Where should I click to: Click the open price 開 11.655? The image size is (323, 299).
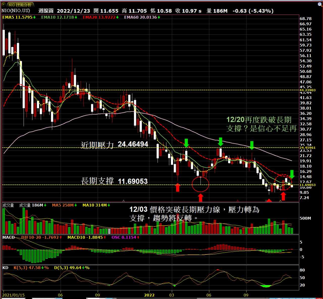point(106,11)
